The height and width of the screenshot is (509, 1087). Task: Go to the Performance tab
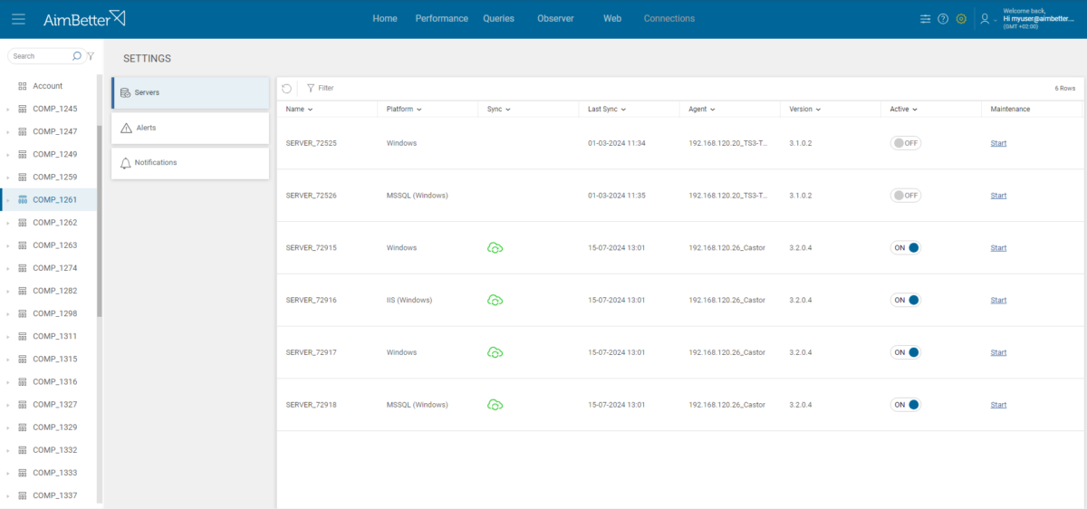coord(441,19)
